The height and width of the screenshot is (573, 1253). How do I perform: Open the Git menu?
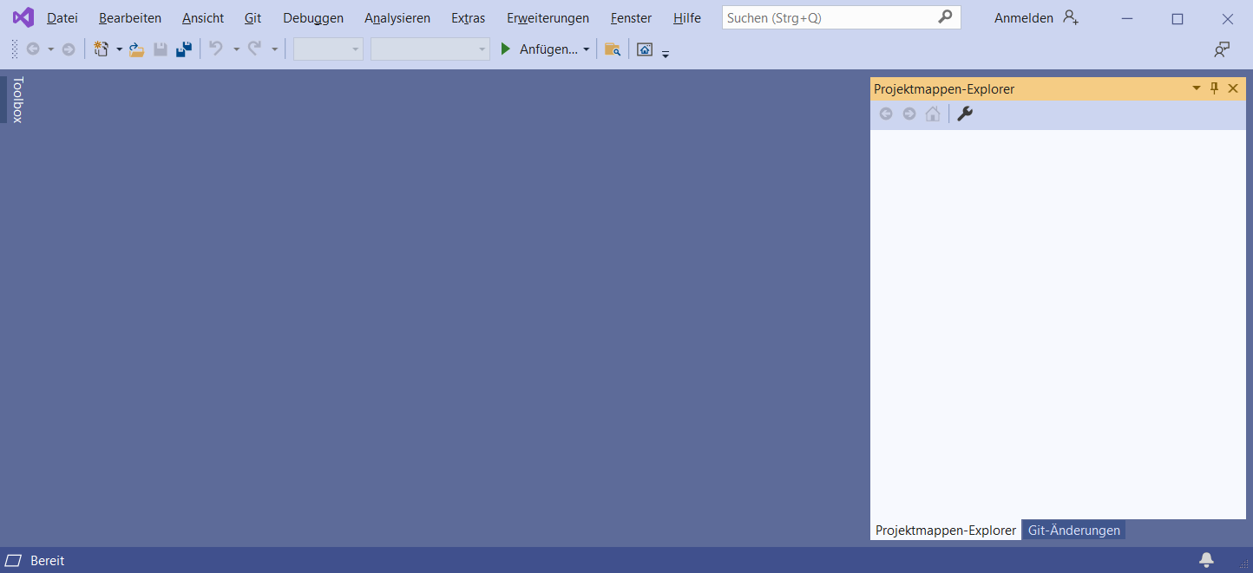click(253, 17)
